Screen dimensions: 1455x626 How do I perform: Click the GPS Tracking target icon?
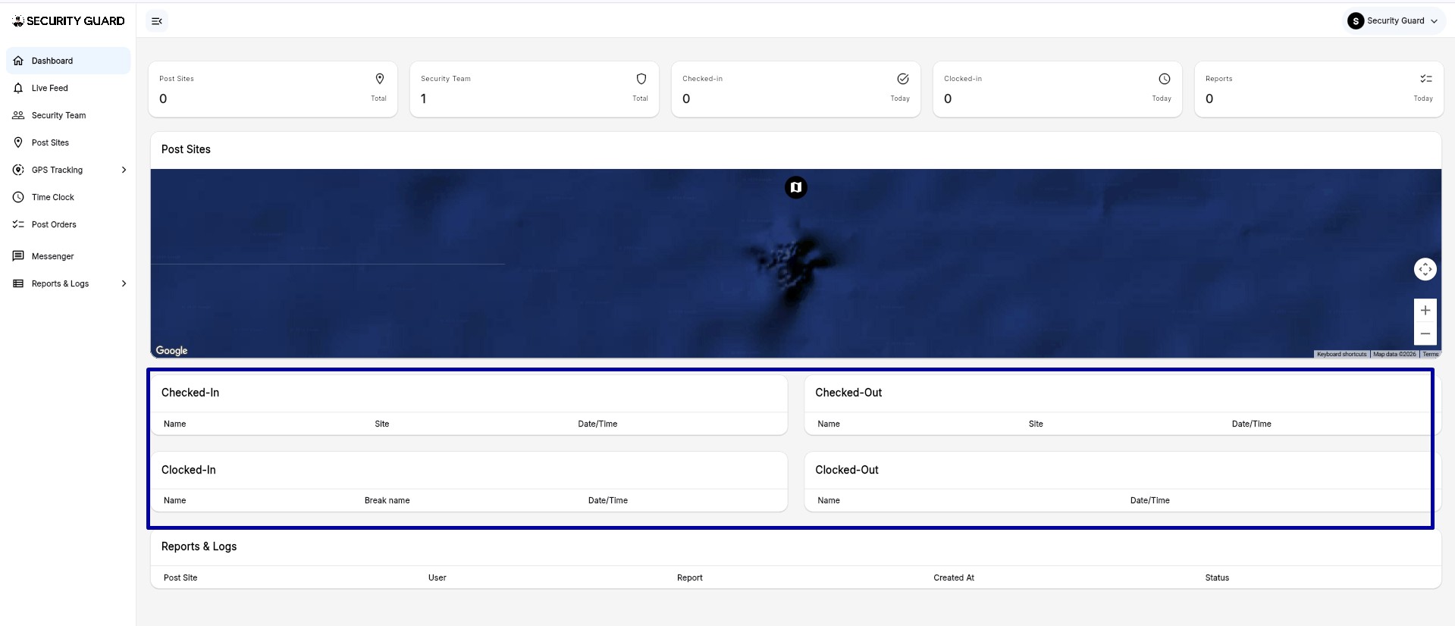(x=18, y=170)
